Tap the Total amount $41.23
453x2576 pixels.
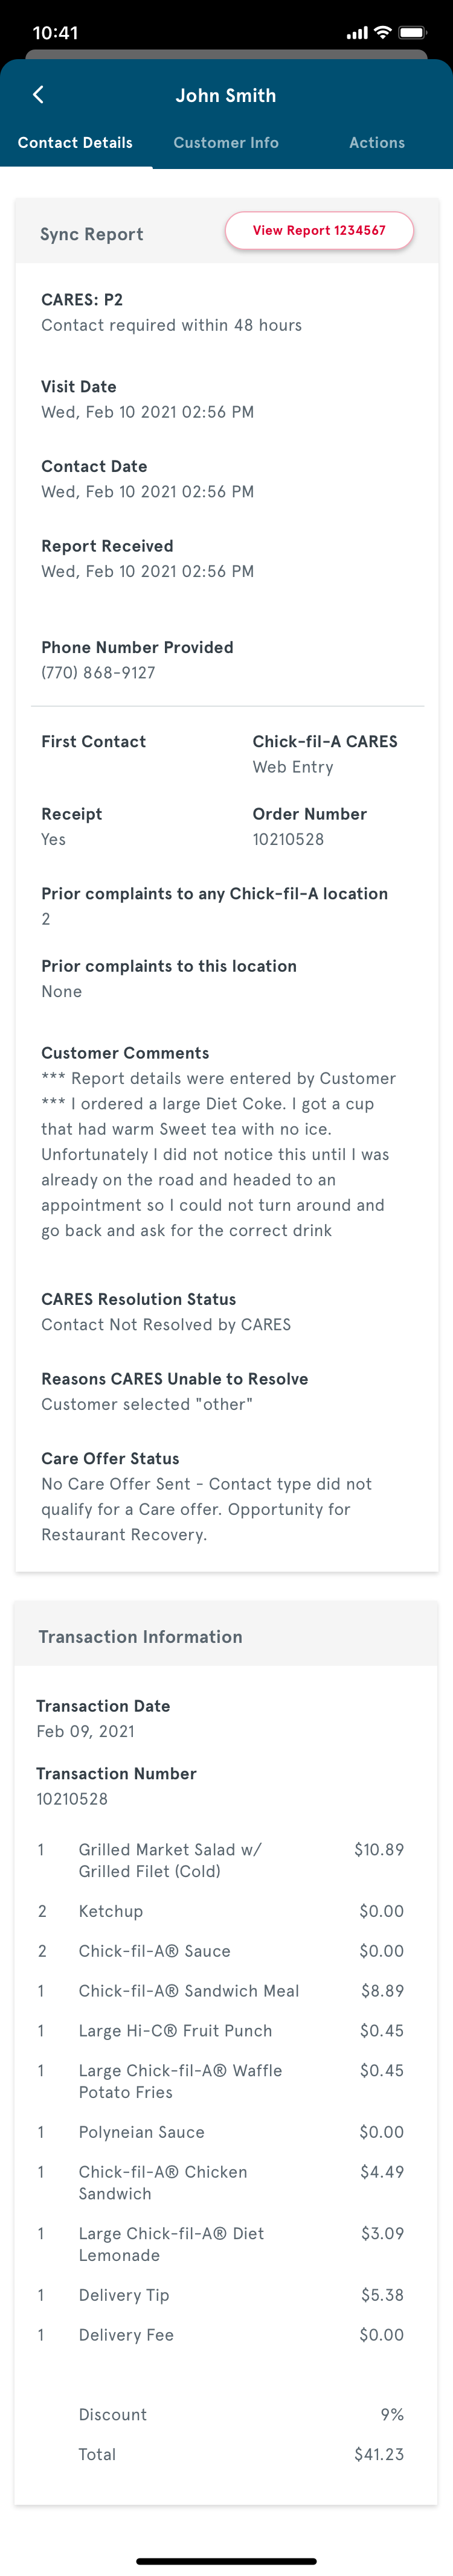pyautogui.click(x=379, y=2454)
